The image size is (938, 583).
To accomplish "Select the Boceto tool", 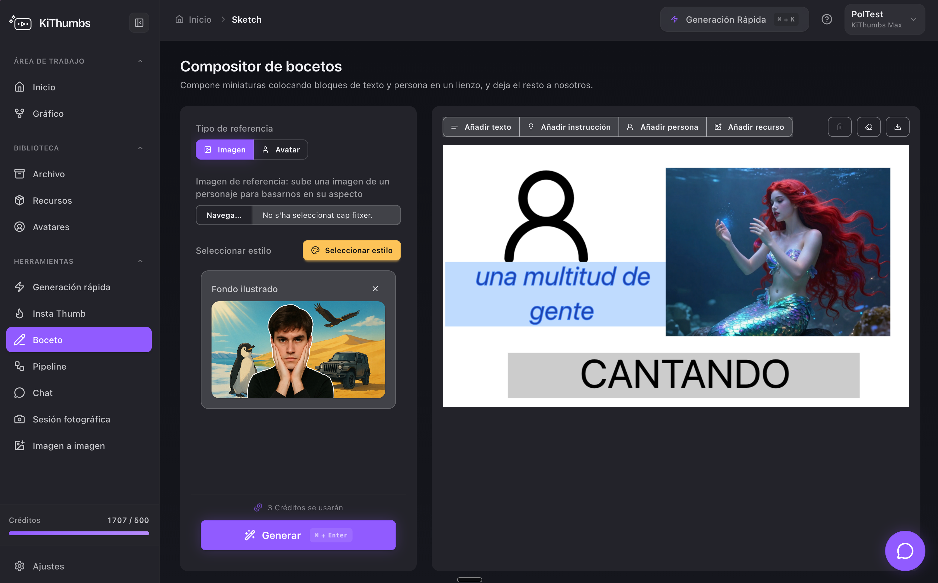I will tap(79, 340).
